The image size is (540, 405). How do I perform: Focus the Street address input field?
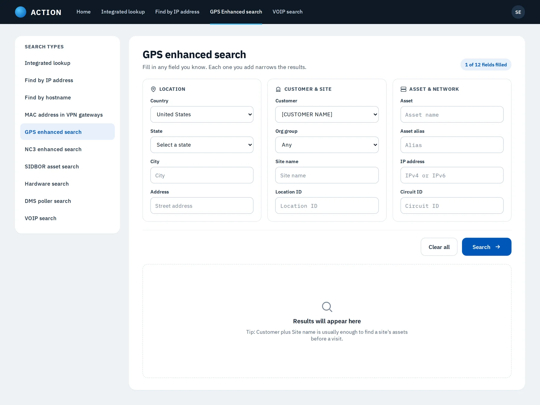coord(202,205)
